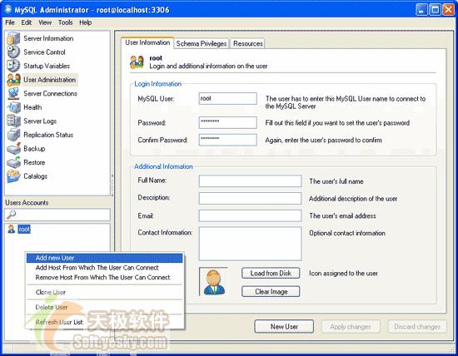
Task: Click the Backup drive icon
Action: click(13, 149)
